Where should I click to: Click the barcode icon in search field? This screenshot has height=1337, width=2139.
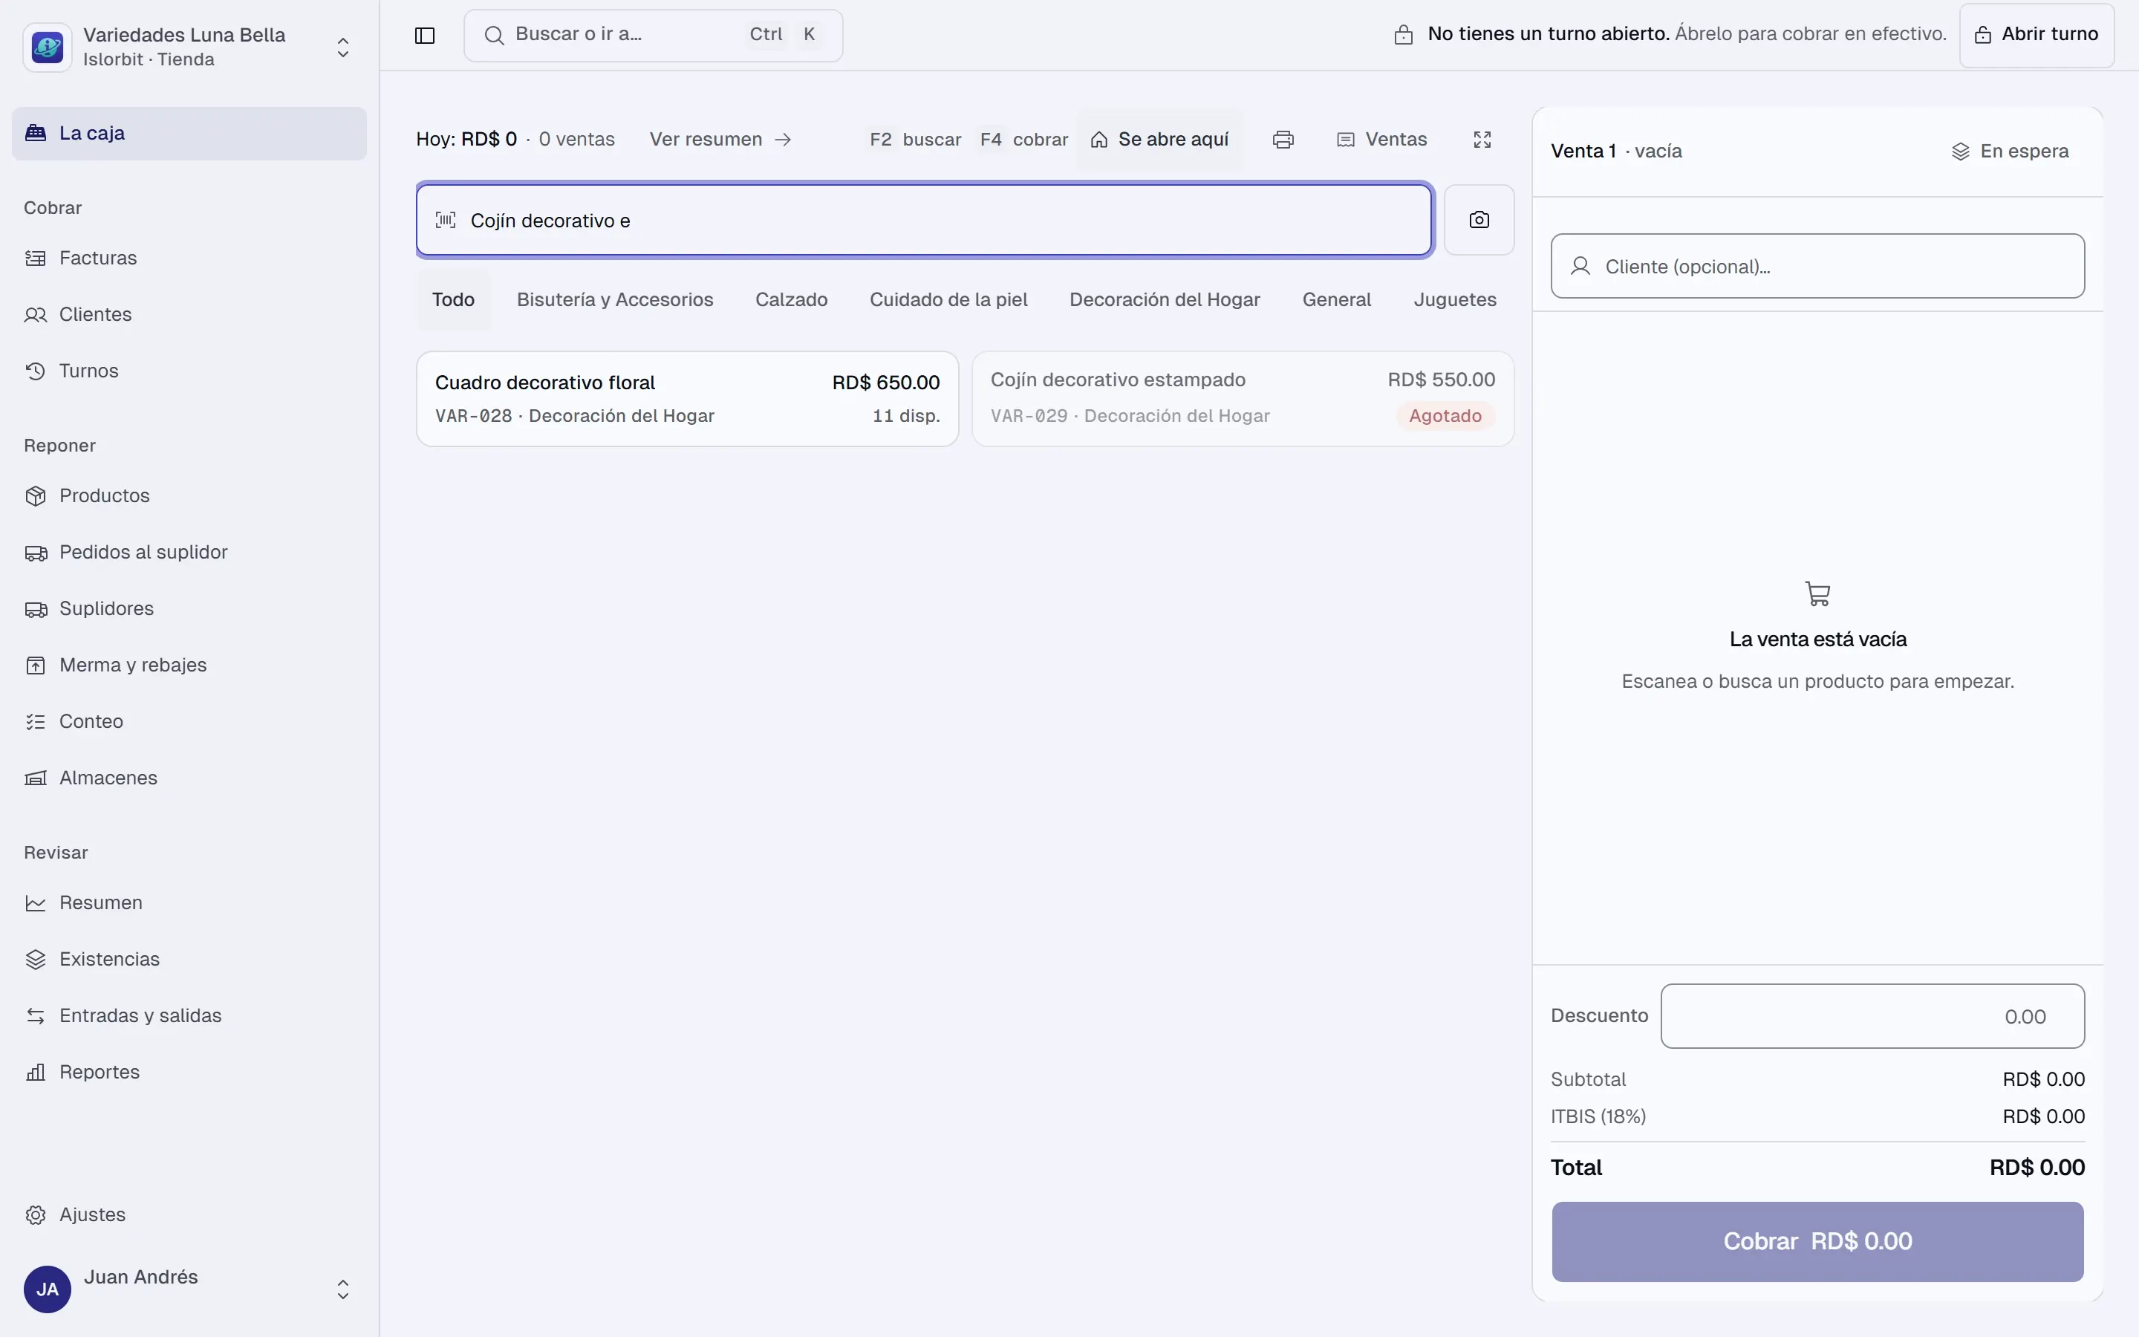point(446,220)
